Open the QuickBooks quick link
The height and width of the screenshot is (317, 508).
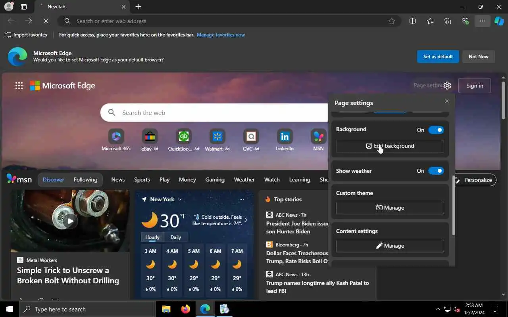pyautogui.click(x=183, y=140)
